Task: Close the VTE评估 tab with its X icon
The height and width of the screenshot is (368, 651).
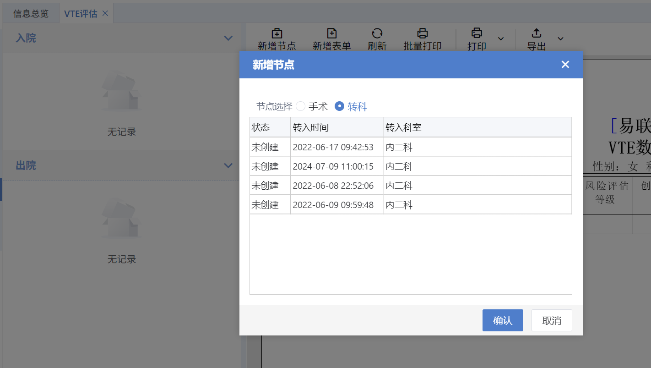Action: coord(105,13)
